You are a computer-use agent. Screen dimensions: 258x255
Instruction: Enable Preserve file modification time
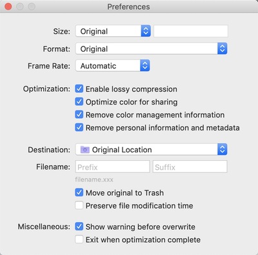click(79, 205)
